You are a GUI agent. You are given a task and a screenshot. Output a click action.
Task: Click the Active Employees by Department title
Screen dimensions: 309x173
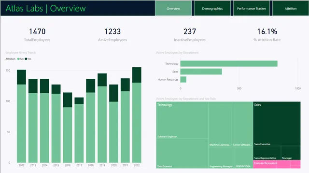(177, 52)
